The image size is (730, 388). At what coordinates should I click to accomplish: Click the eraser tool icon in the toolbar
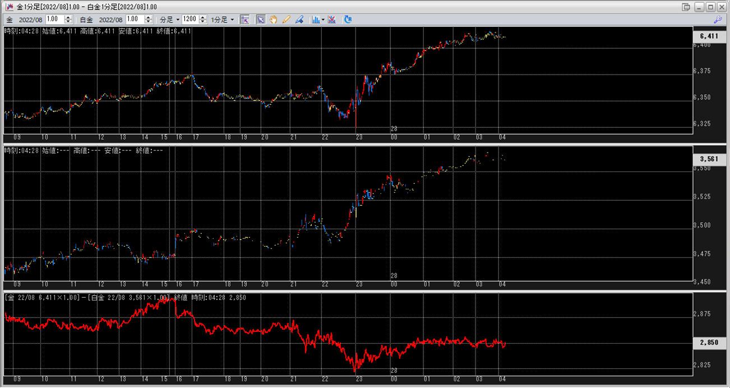point(299,19)
